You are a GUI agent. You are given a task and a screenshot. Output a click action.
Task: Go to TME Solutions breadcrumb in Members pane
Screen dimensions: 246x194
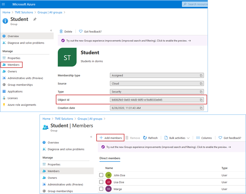click(x=64, y=119)
